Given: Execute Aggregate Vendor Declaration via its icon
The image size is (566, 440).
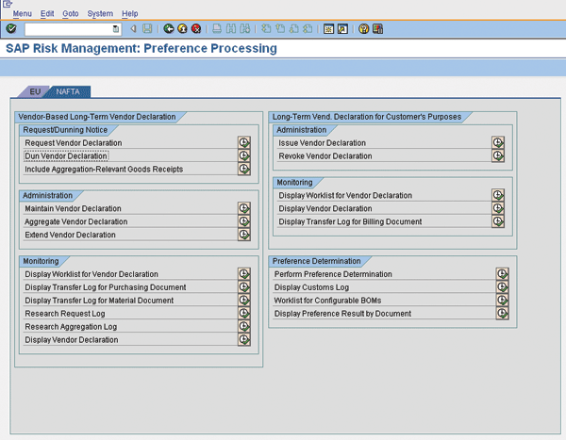Looking at the screenshot, I should coord(244,221).
